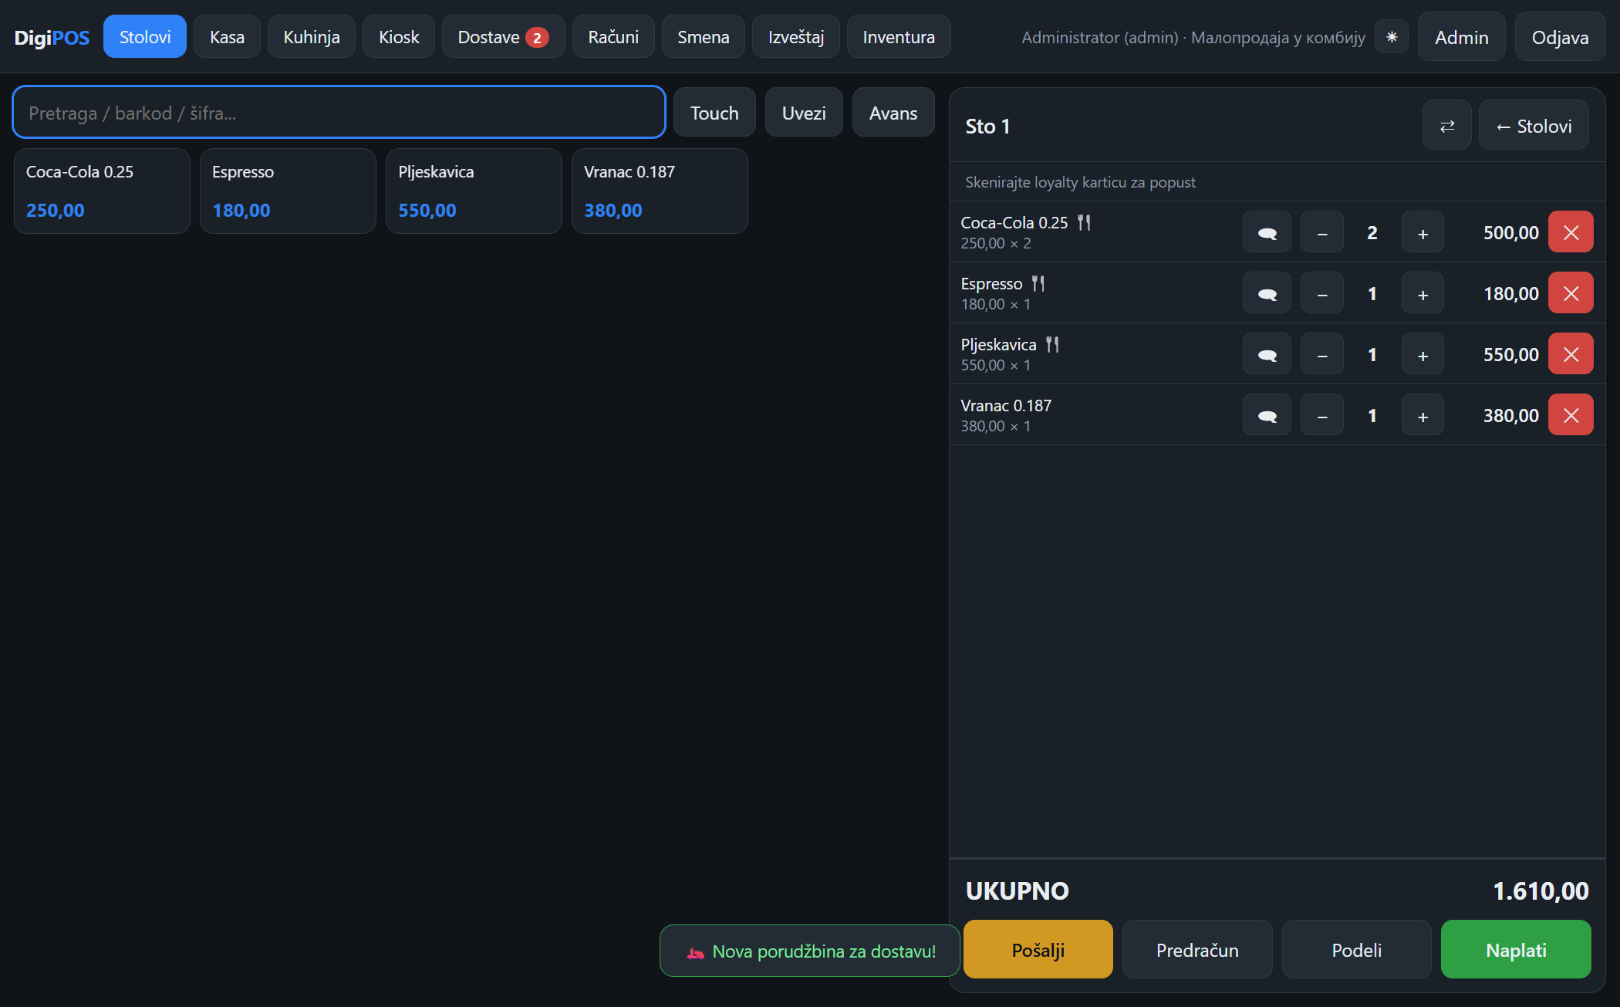Focus the Pretraga barkod search field
Image resolution: width=1620 pixels, height=1007 pixels.
(339, 113)
